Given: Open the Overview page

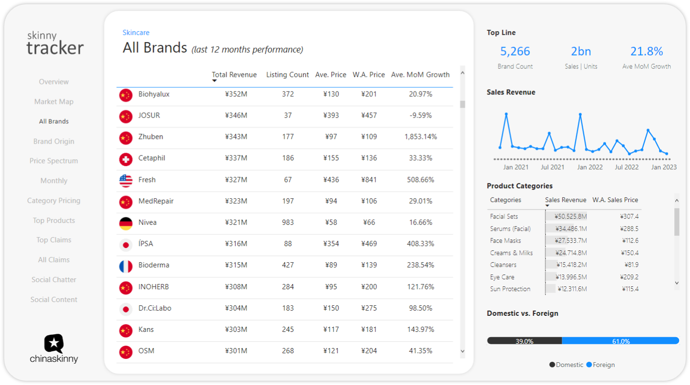Looking at the screenshot, I should pyautogui.click(x=54, y=82).
